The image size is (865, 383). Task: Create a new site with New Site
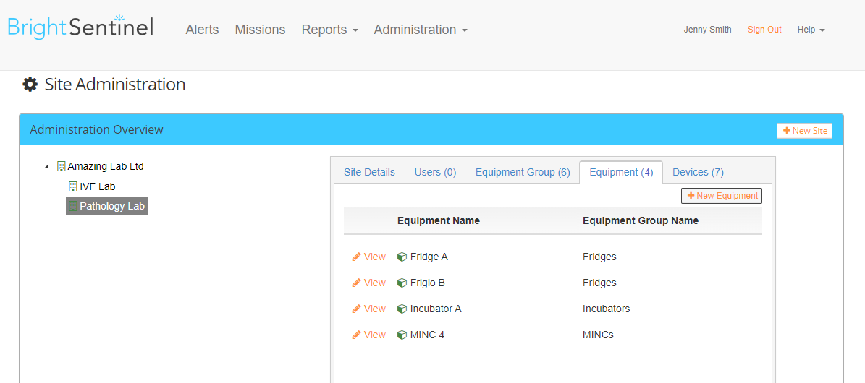click(x=804, y=131)
